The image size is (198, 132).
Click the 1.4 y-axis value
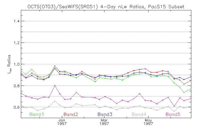point(17,21)
